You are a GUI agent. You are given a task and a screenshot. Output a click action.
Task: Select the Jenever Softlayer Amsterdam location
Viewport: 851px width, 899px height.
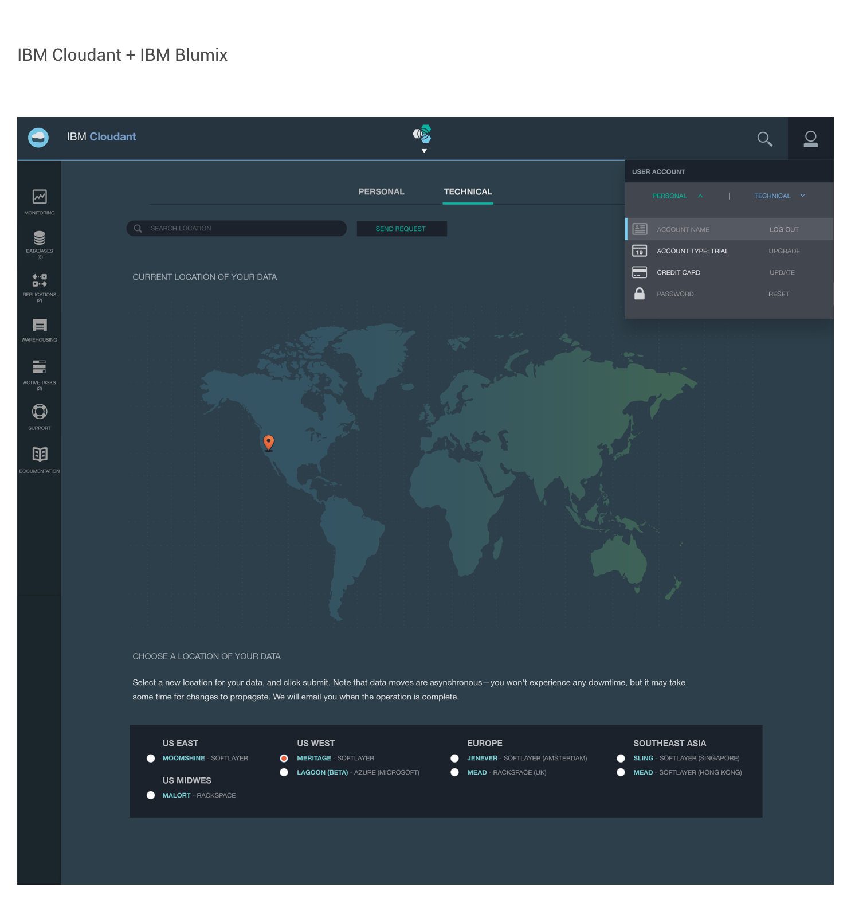coord(454,759)
